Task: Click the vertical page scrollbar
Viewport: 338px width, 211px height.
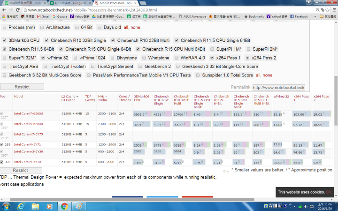Action: tap(336, 100)
